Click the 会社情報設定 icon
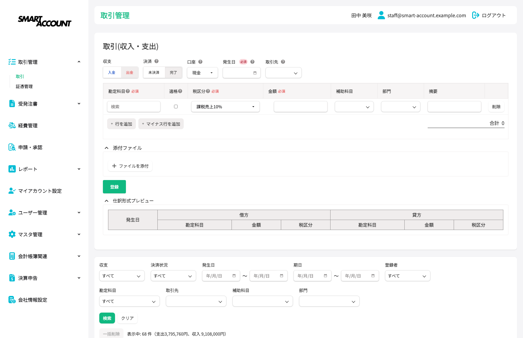The width and height of the screenshot is (523, 338). tap(12, 300)
